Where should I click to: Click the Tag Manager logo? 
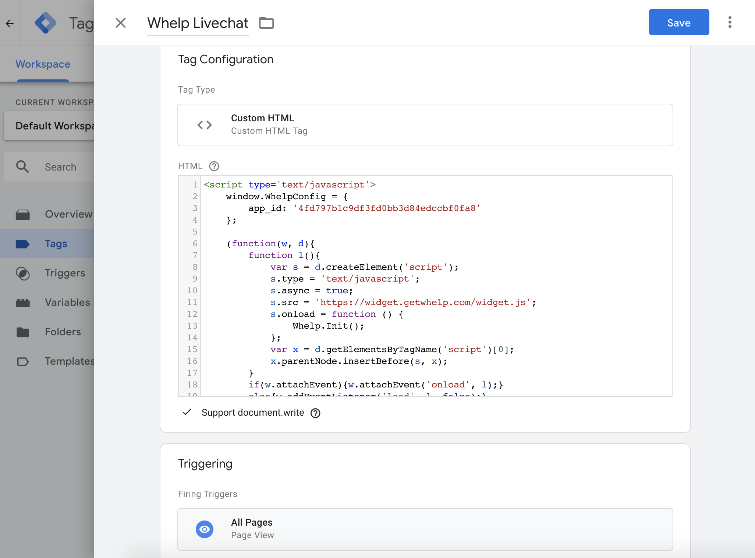(46, 23)
